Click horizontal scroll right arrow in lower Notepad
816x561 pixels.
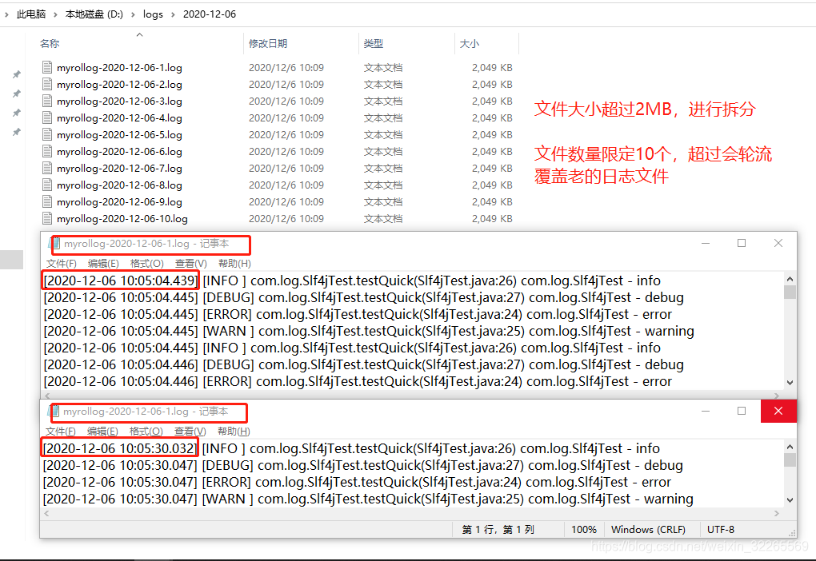coord(777,513)
